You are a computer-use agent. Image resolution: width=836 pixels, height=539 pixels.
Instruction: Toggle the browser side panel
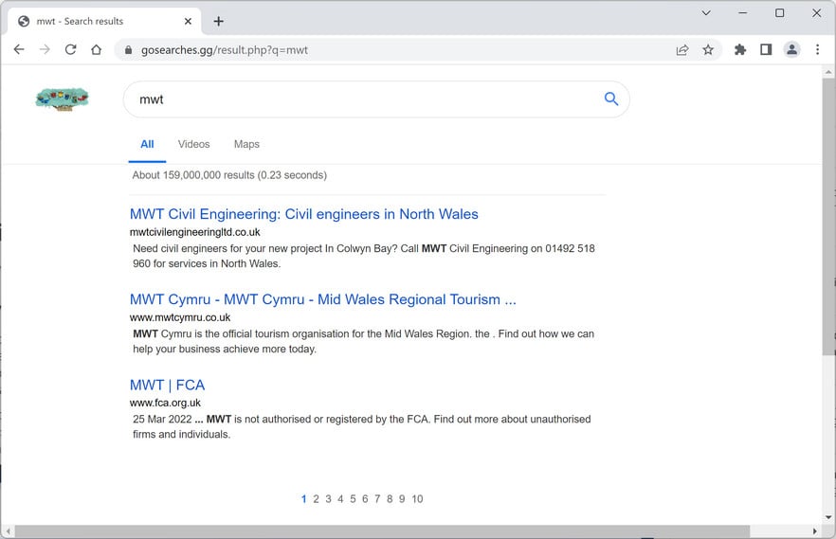coord(766,50)
